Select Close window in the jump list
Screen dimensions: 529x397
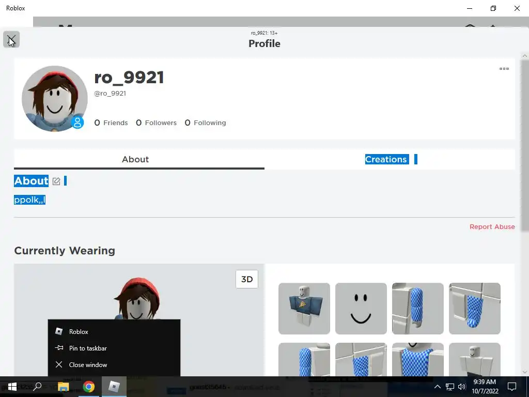(x=114, y=364)
